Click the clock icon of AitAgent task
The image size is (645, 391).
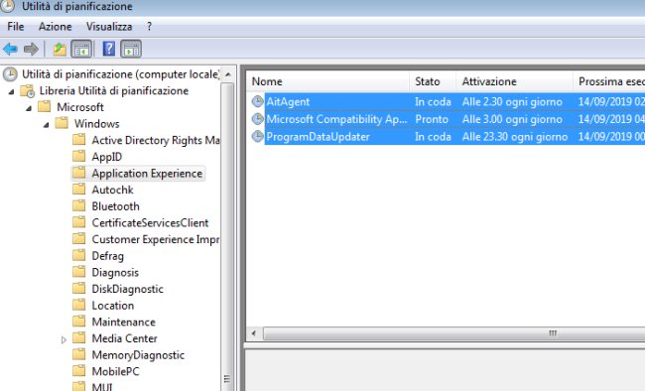pyautogui.click(x=258, y=101)
